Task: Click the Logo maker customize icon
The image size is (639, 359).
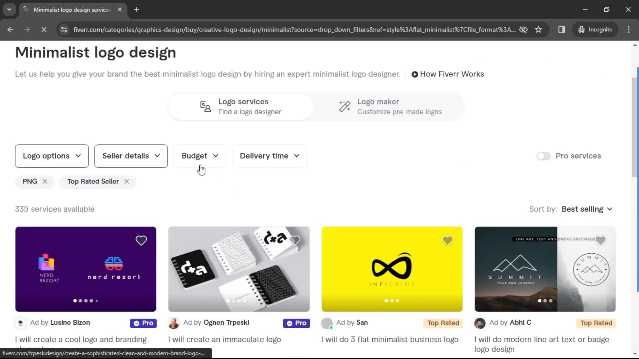Action: [x=345, y=106]
